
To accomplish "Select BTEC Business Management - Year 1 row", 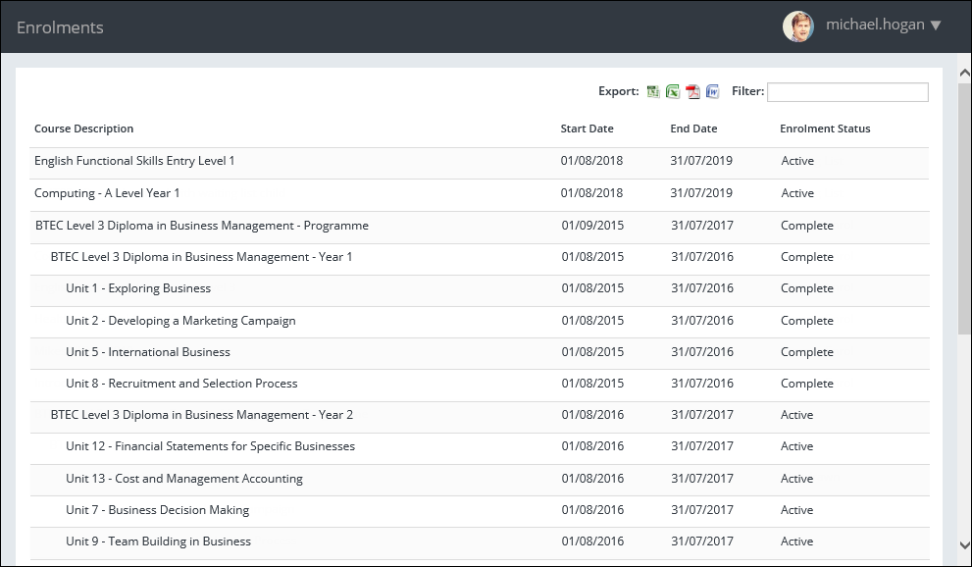I will click(x=201, y=257).
